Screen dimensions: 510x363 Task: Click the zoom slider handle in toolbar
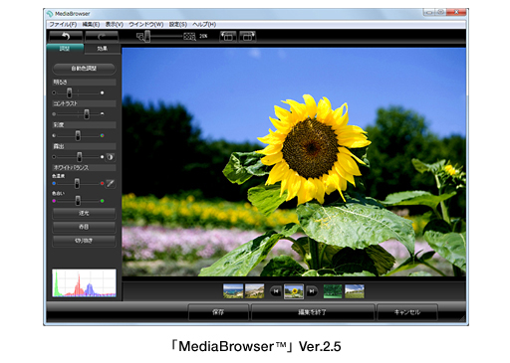tap(147, 37)
